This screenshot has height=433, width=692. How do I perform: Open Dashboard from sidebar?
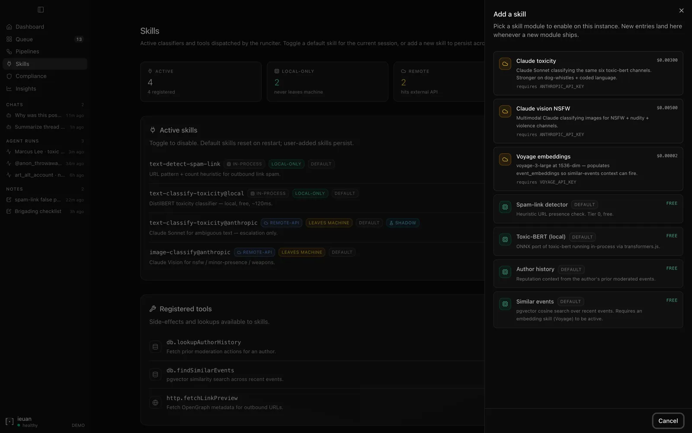[x=45, y=27]
